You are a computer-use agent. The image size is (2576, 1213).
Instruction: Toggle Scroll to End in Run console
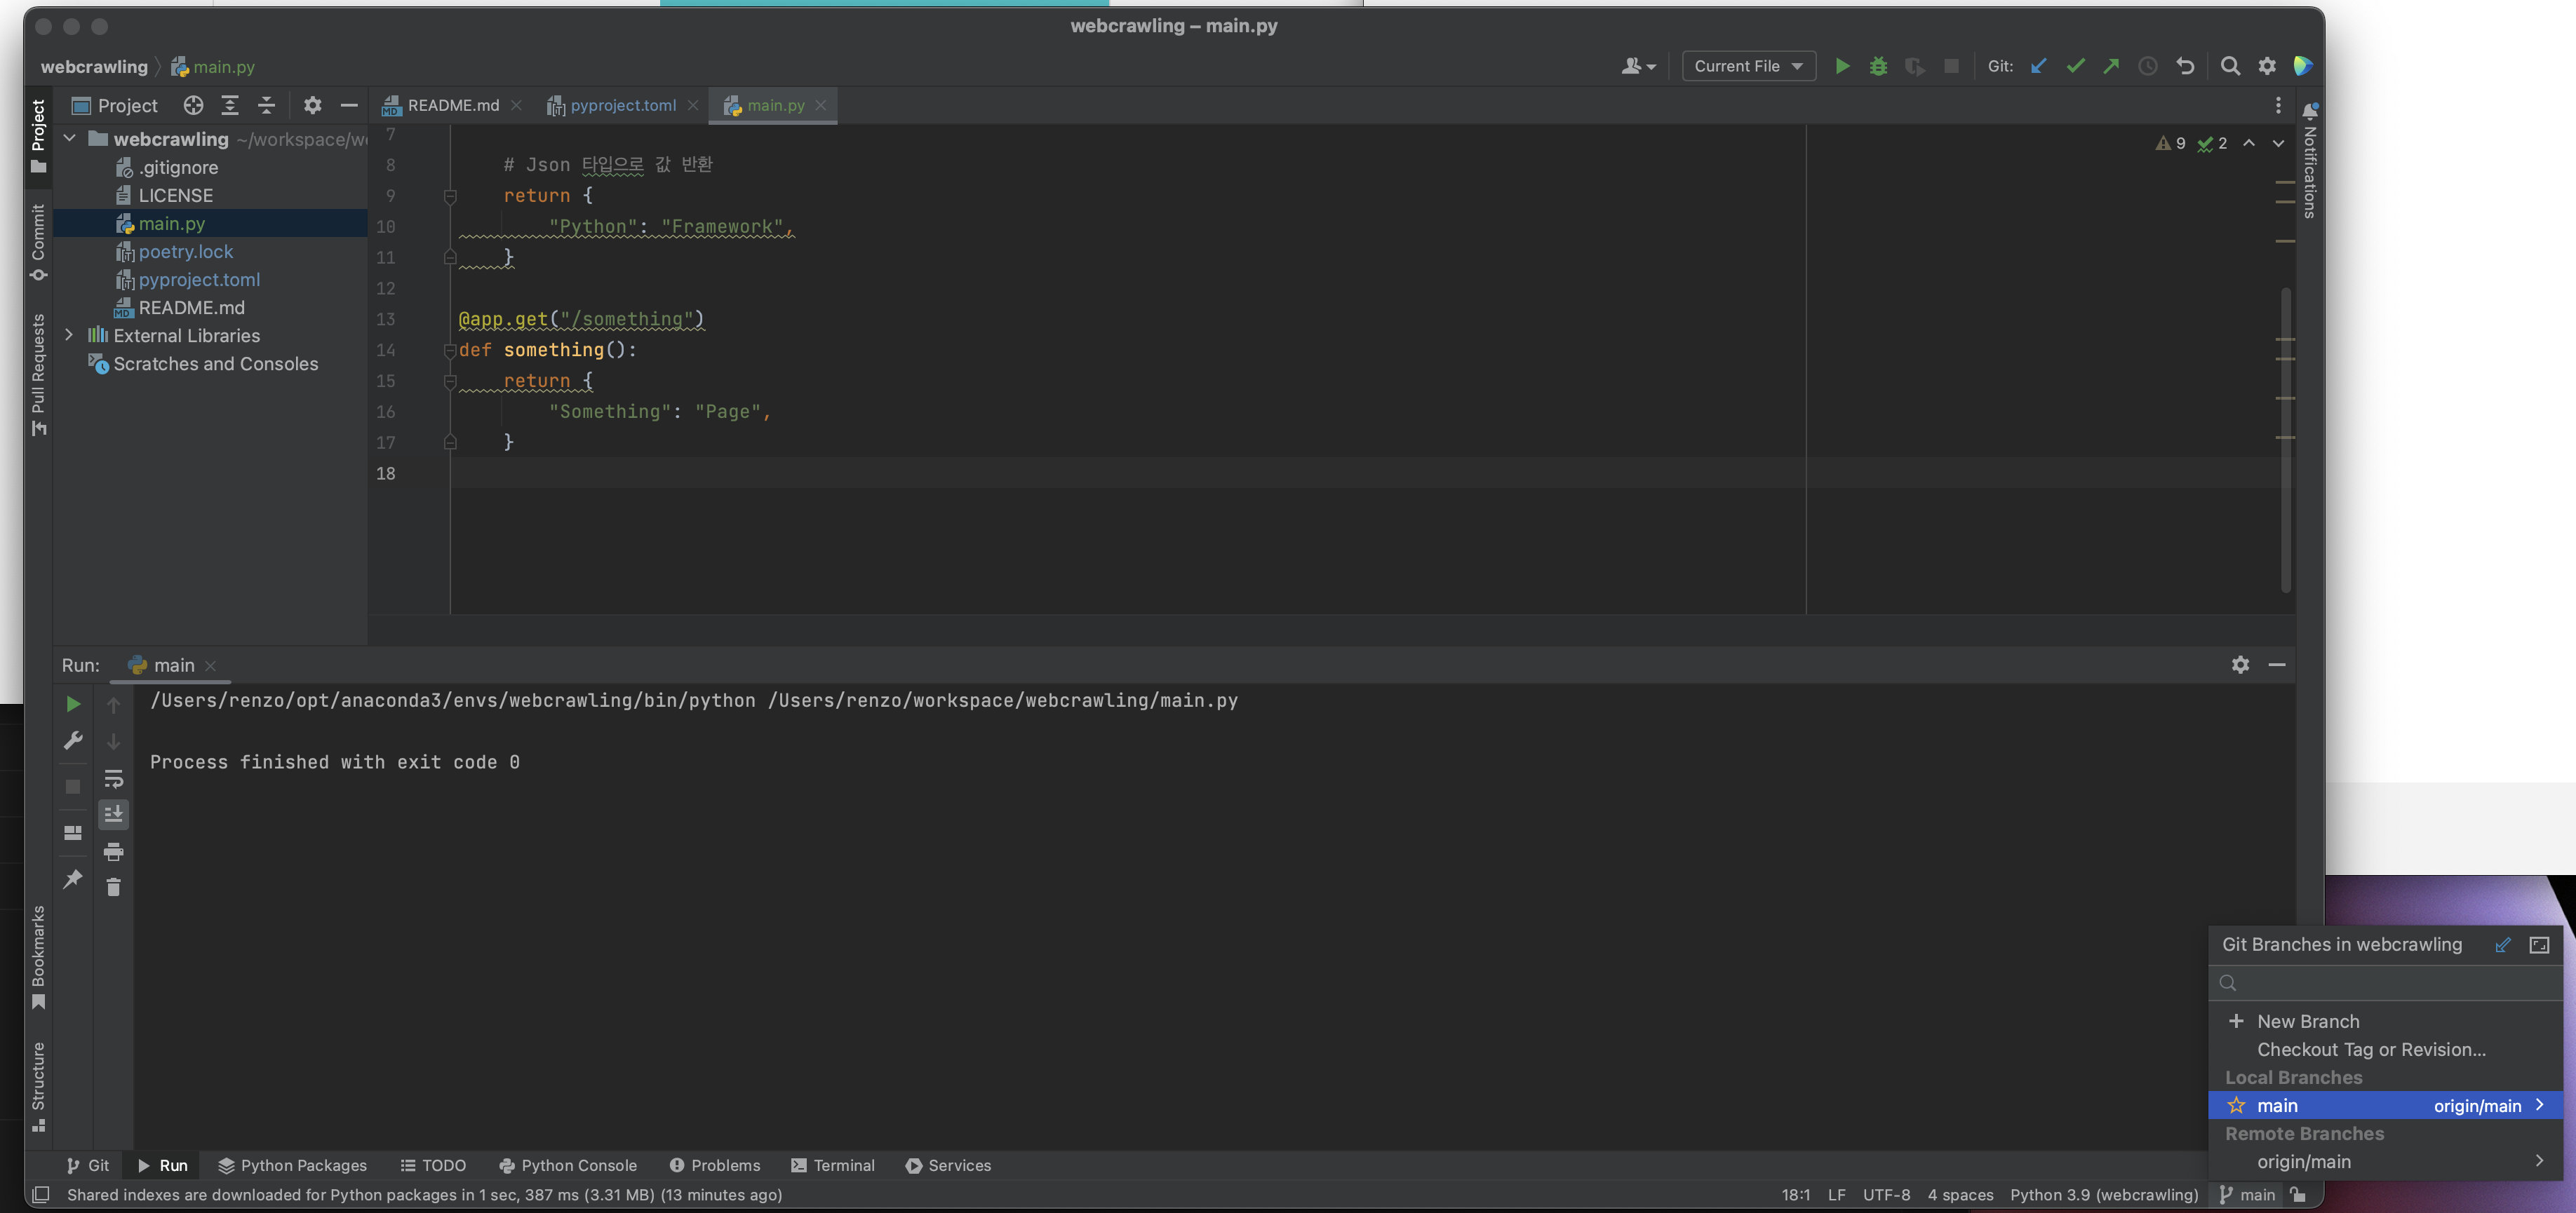coord(113,814)
